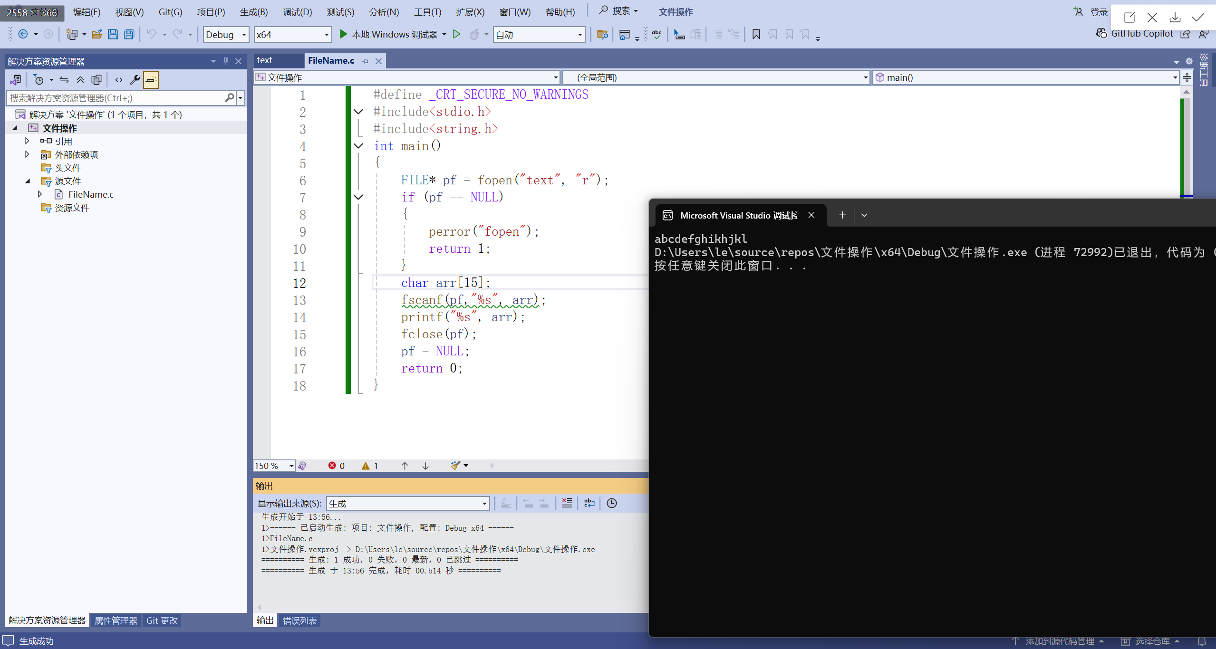
Task: Click the Solution Explorer search field
Action: [x=115, y=98]
